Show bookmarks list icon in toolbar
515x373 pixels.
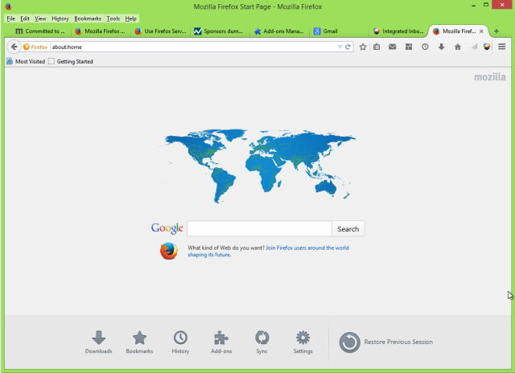click(x=377, y=47)
